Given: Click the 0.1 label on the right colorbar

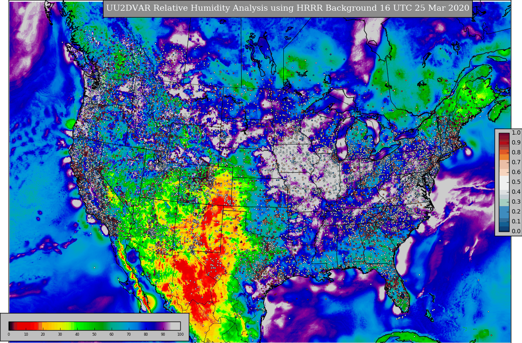Looking at the screenshot, I should click(516, 221).
